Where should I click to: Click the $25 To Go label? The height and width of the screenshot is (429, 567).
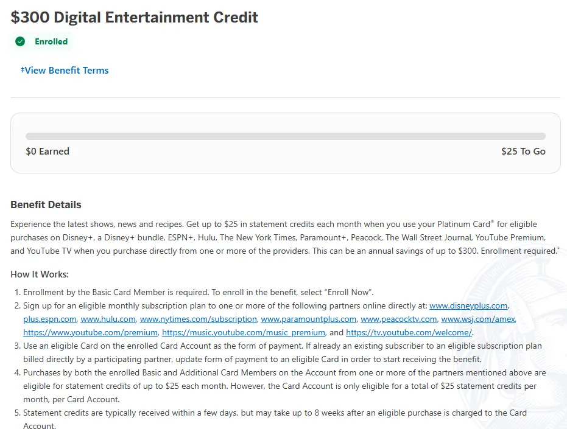pos(523,151)
